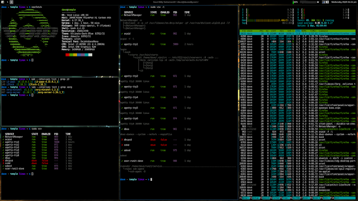This screenshot has width=358, height=201.
Task: Click htop Search function key label
Action: [266, 198]
